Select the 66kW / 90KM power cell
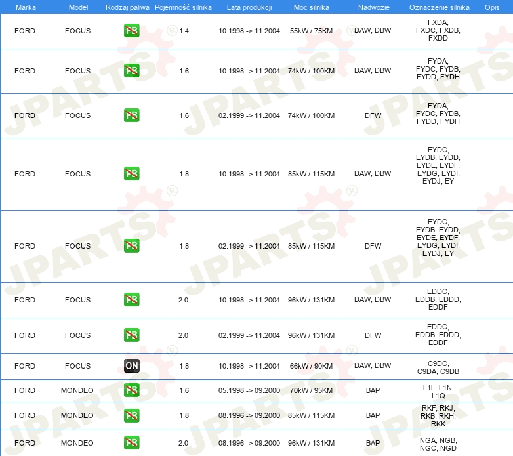The height and width of the screenshot is (456, 513). (x=311, y=366)
